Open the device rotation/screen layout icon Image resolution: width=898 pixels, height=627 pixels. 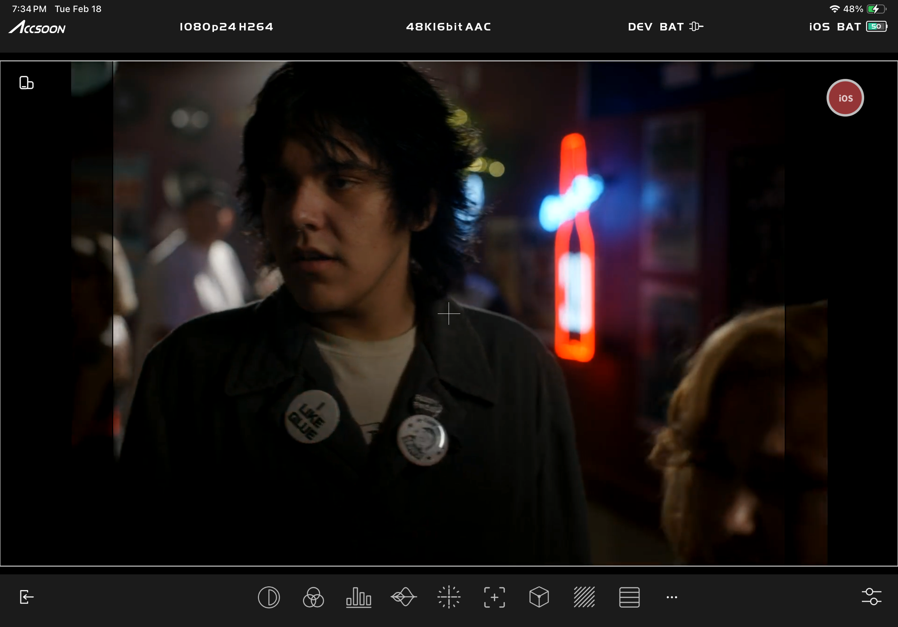tap(26, 83)
